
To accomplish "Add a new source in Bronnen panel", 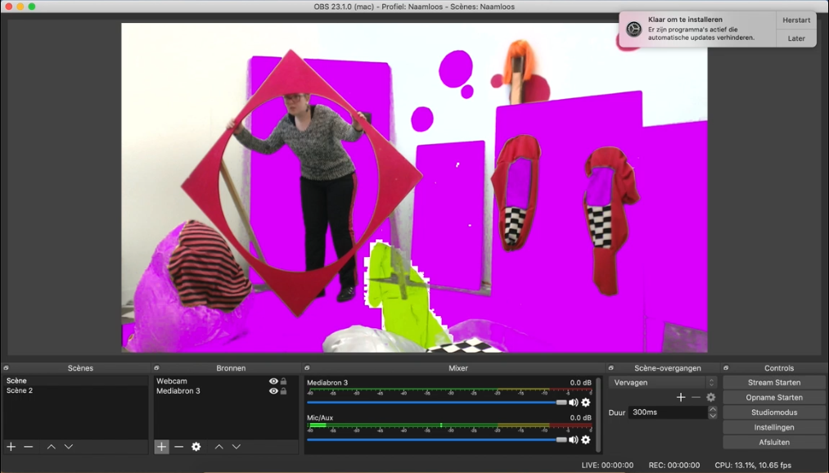I will click(161, 447).
